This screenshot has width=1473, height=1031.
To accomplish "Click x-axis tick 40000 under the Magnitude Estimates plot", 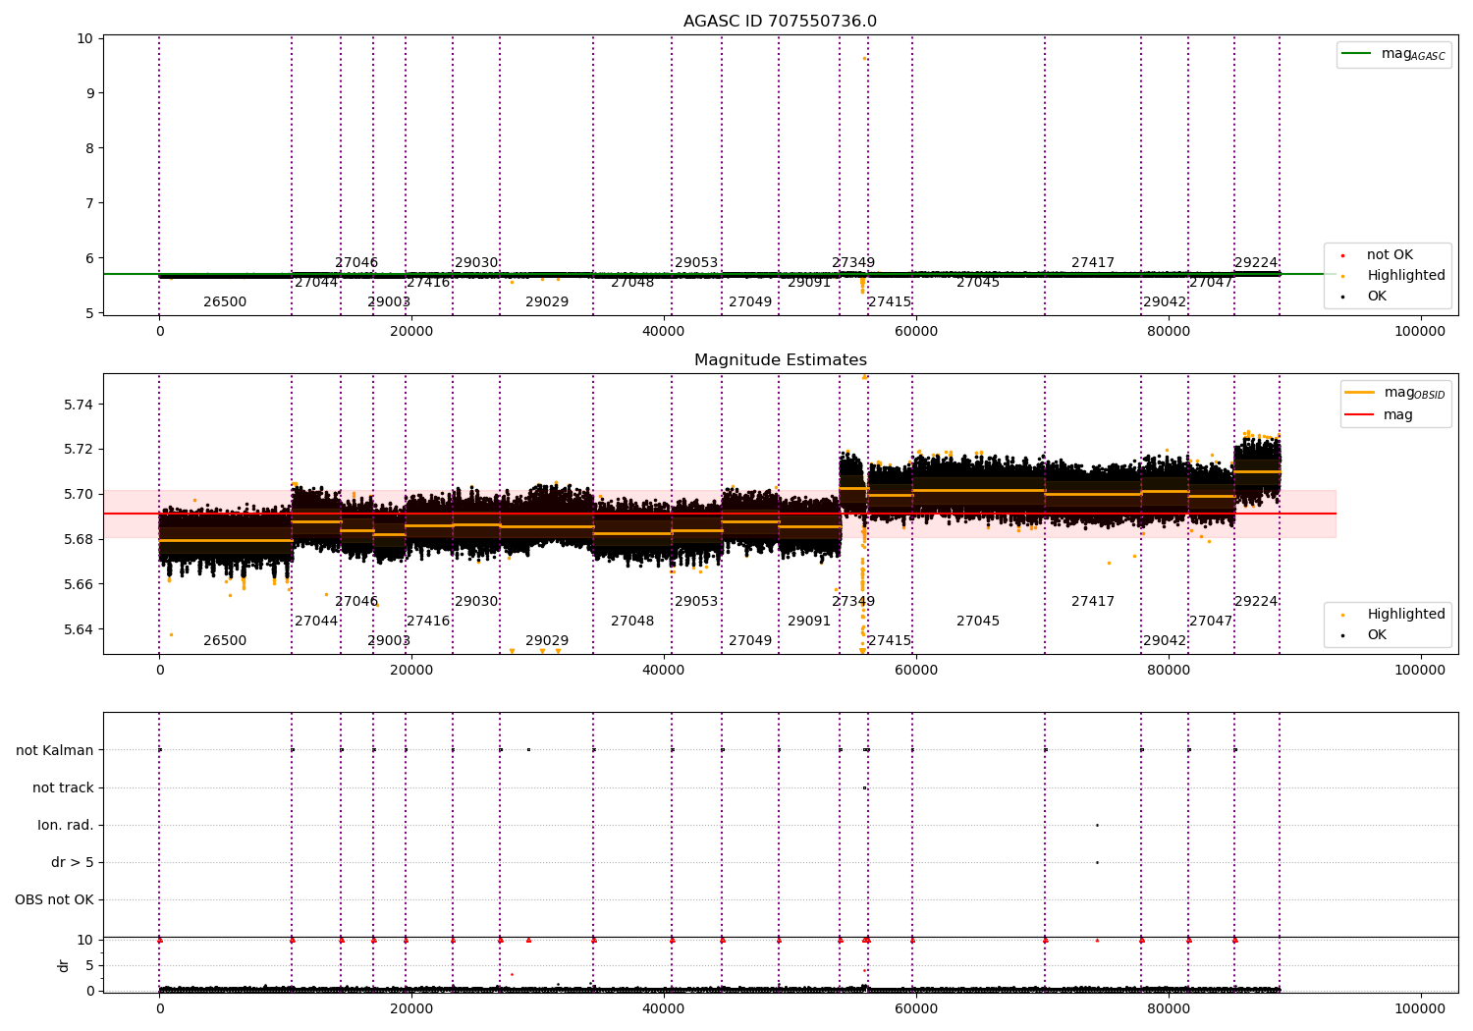I will coord(664,670).
